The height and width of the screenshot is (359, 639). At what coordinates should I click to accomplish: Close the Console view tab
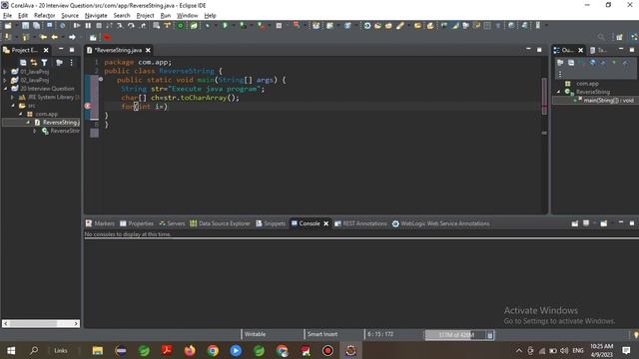(x=326, y=223)
